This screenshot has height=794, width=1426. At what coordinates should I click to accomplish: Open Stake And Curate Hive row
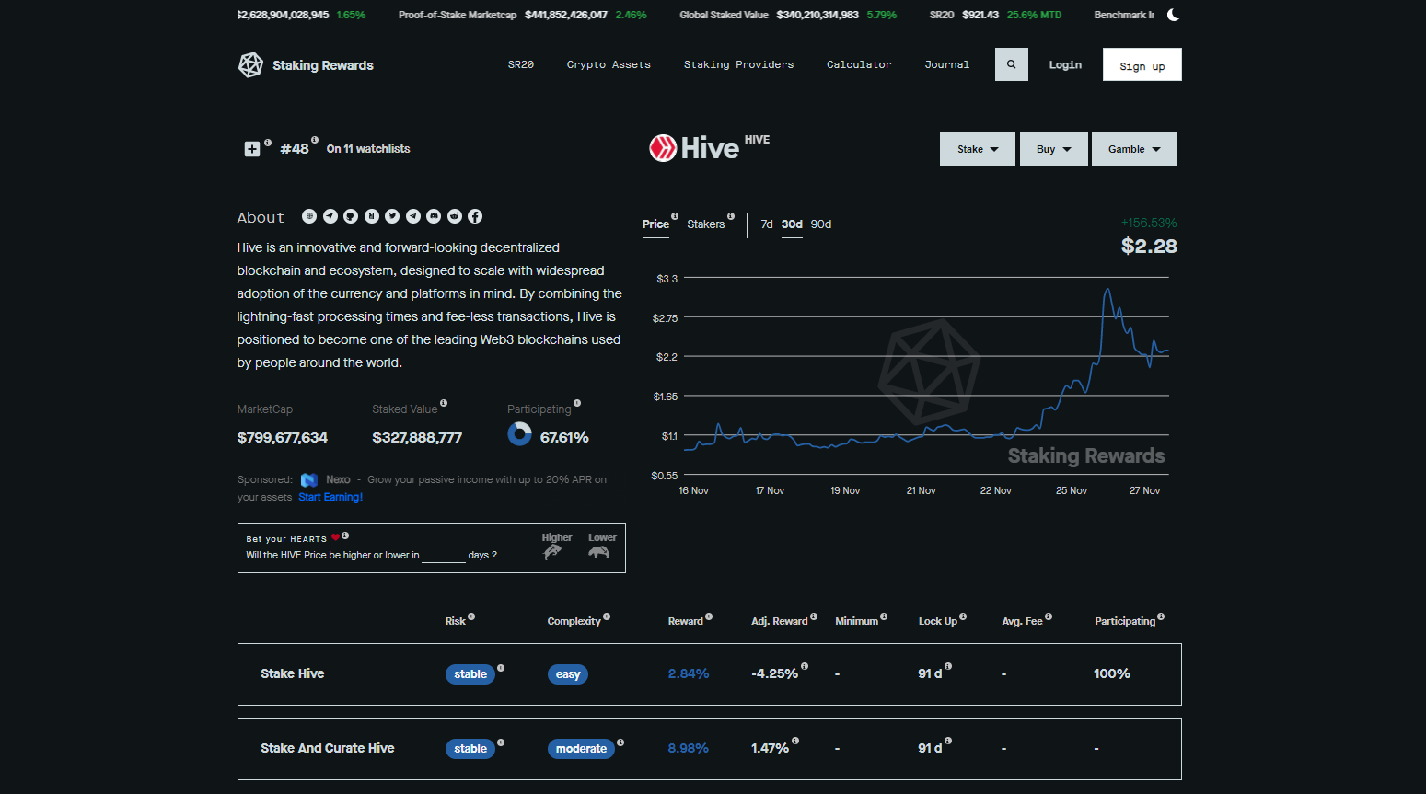[709, 749]
